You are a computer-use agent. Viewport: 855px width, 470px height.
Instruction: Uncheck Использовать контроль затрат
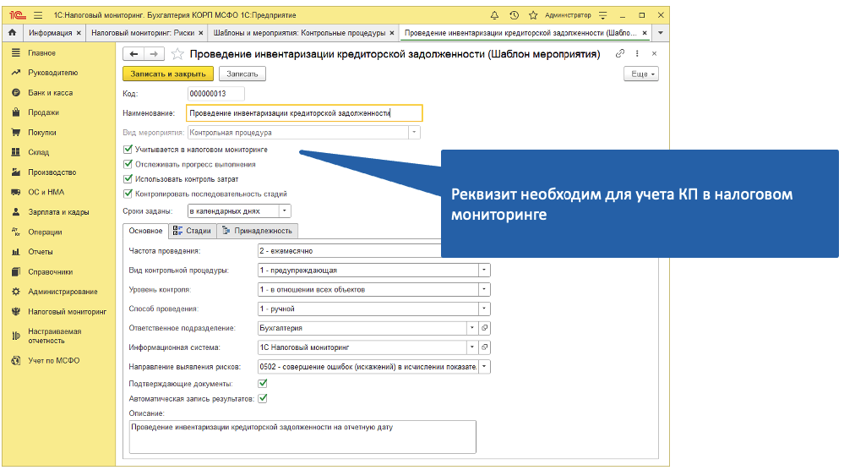(128, 179)
